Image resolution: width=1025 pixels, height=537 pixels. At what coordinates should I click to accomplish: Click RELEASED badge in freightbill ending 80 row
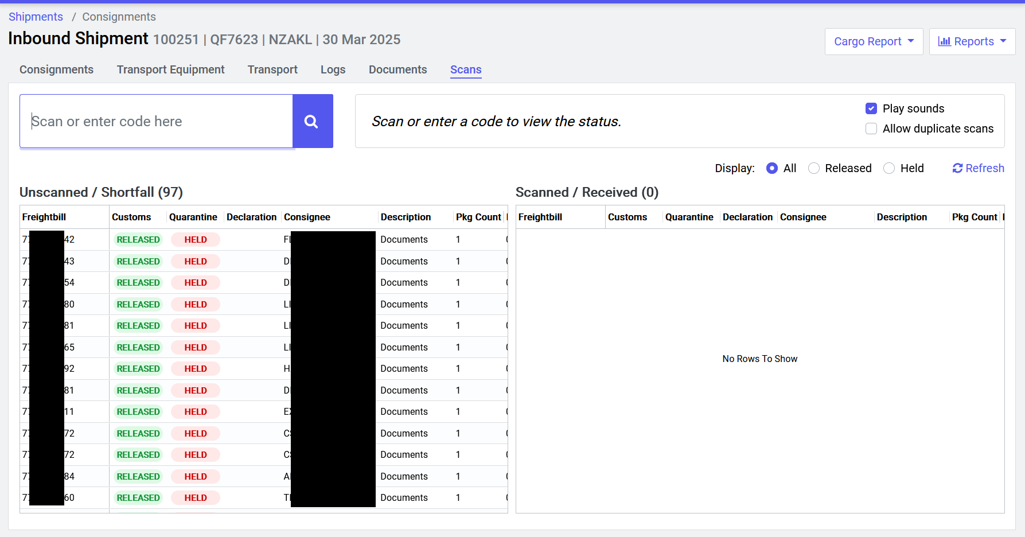coord(138,304)
